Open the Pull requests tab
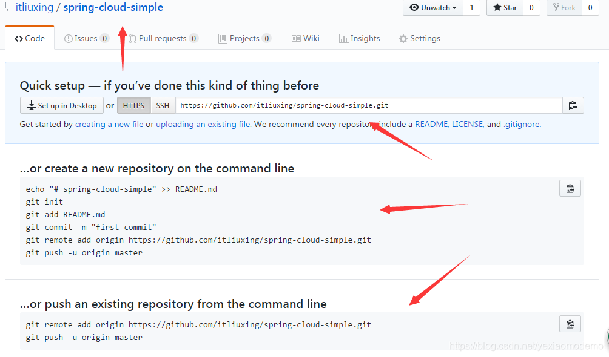The width and height of the screenshot is (609, 357). point(164,38)
